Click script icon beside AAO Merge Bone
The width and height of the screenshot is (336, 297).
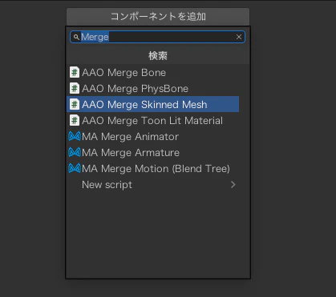tap(75, 72)
